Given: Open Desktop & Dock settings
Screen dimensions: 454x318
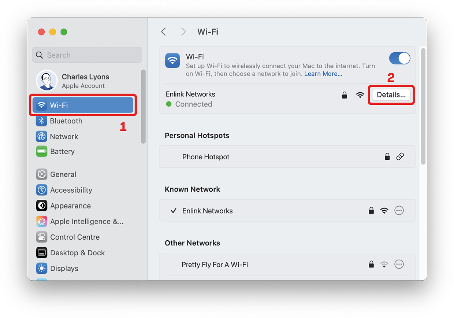Looking at the screenshot, I should coord(41,252).
